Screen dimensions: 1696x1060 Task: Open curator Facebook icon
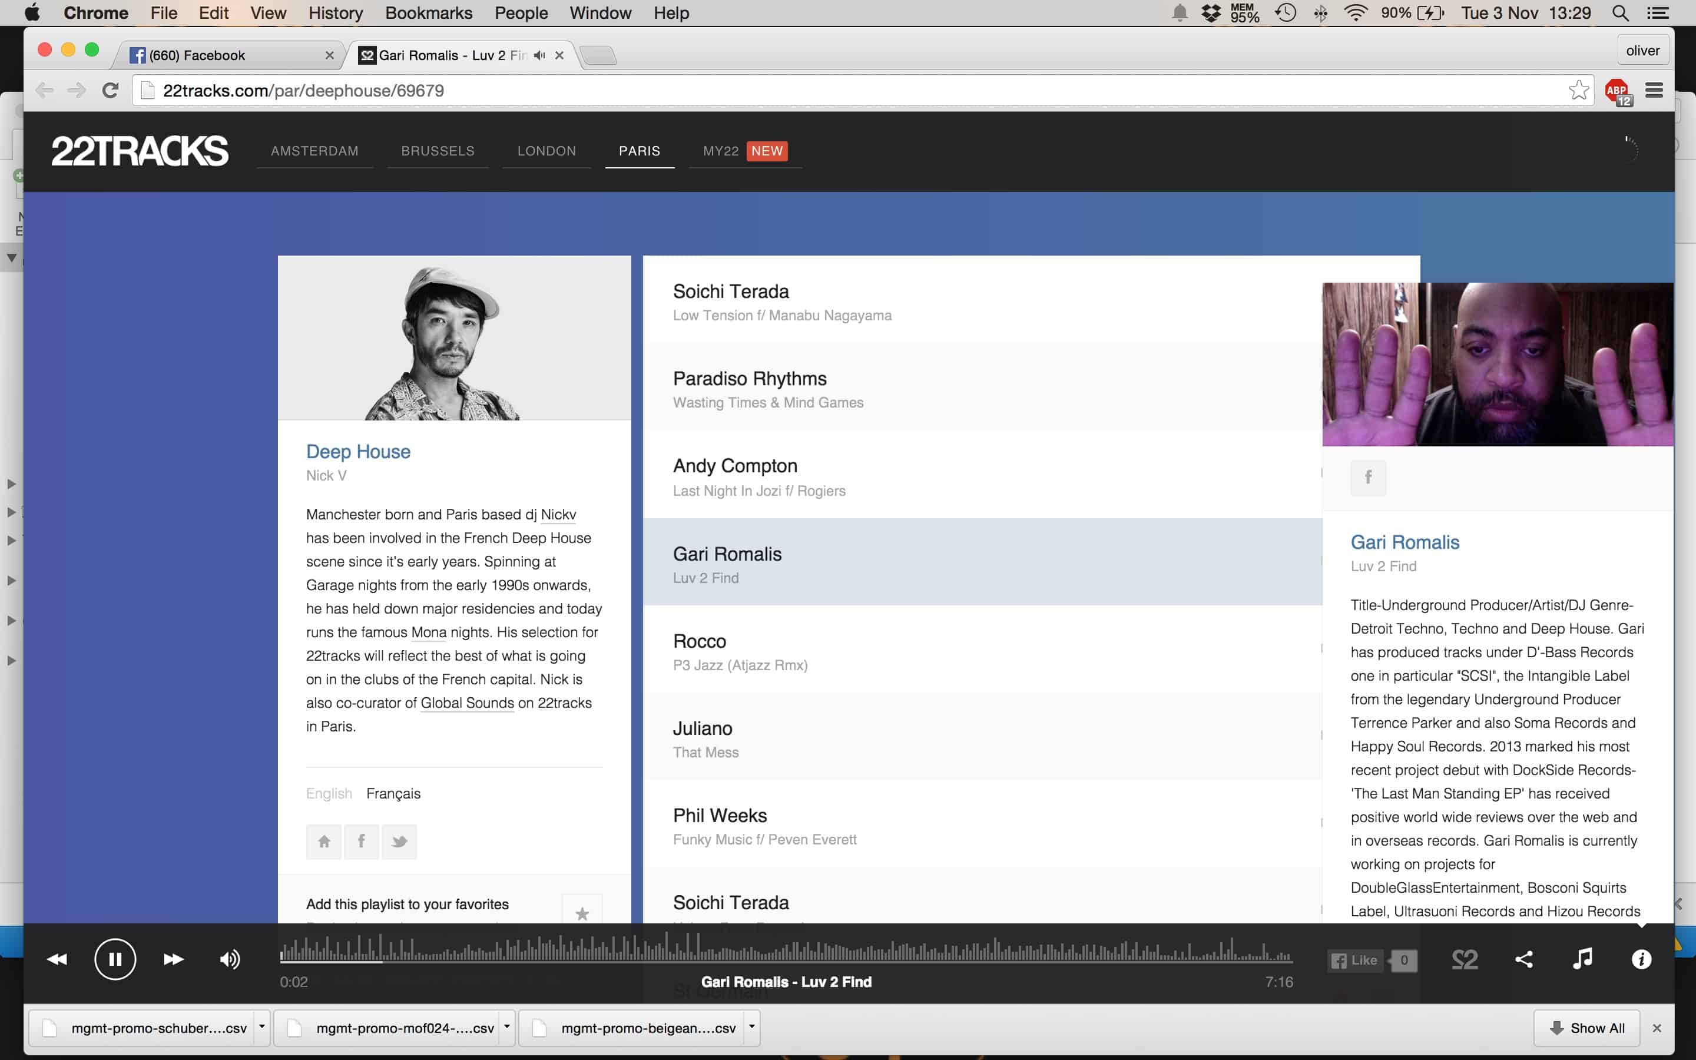click(362, 840)
